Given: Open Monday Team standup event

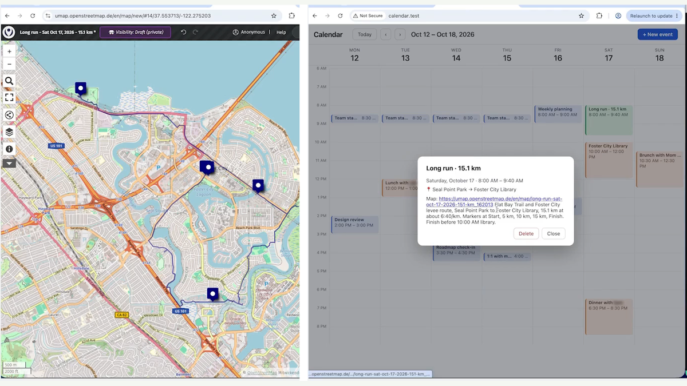Looking at the screenshot, I should click(354, 118).
